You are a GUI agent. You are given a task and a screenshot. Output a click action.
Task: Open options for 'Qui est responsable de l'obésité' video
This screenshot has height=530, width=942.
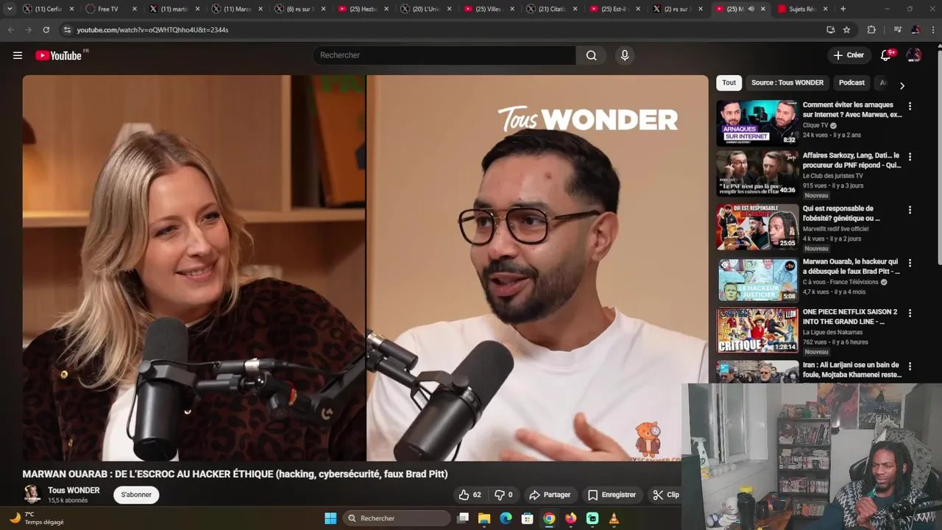tap(910, 210)
